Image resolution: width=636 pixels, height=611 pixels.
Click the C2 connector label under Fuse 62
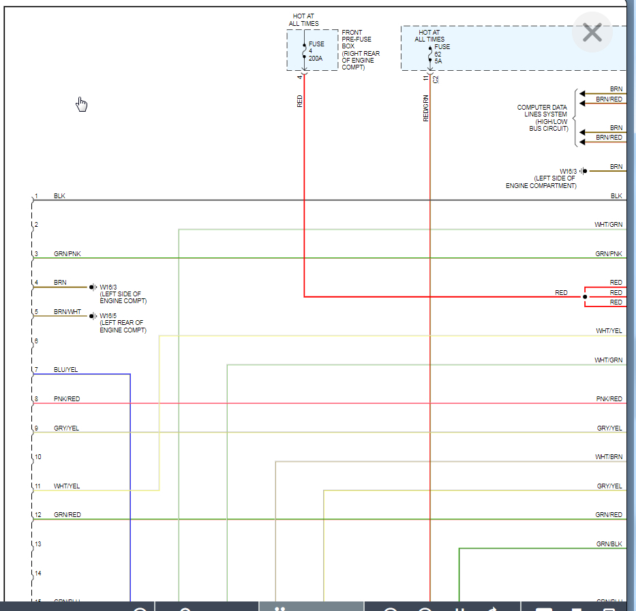click(436, 80)
